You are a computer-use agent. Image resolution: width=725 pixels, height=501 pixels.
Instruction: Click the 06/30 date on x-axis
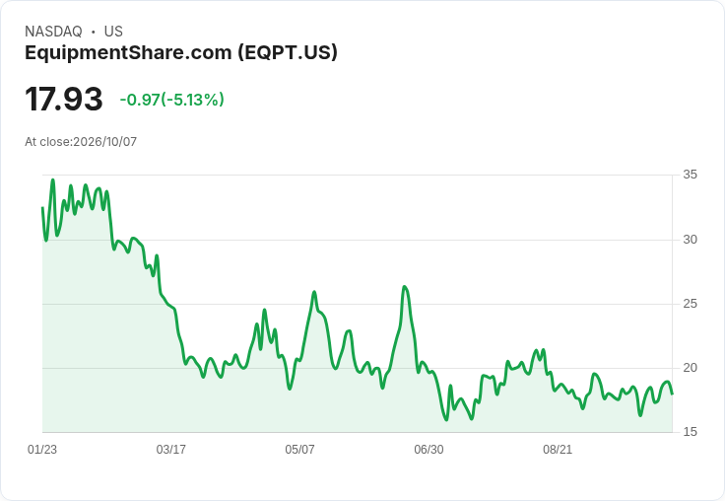point(428,449)
